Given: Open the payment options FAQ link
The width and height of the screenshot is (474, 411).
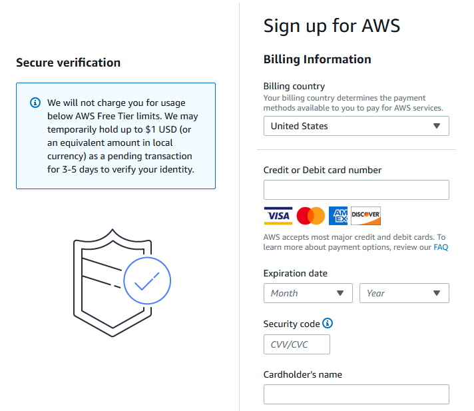Looking at the screenshot, I should (441, 247).
